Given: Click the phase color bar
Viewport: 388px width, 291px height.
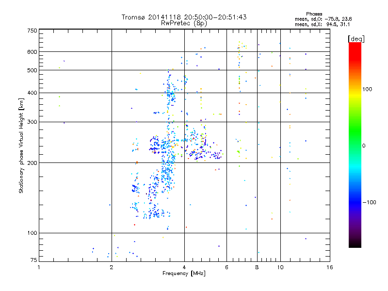Looking at the screenshot, I should click(x=355, y=145).
